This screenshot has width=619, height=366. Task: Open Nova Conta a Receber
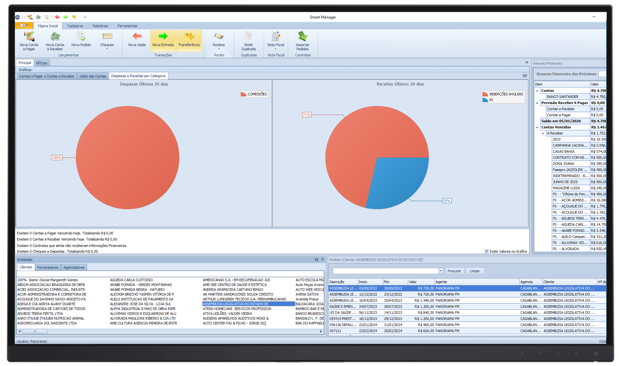pos(55,41)
